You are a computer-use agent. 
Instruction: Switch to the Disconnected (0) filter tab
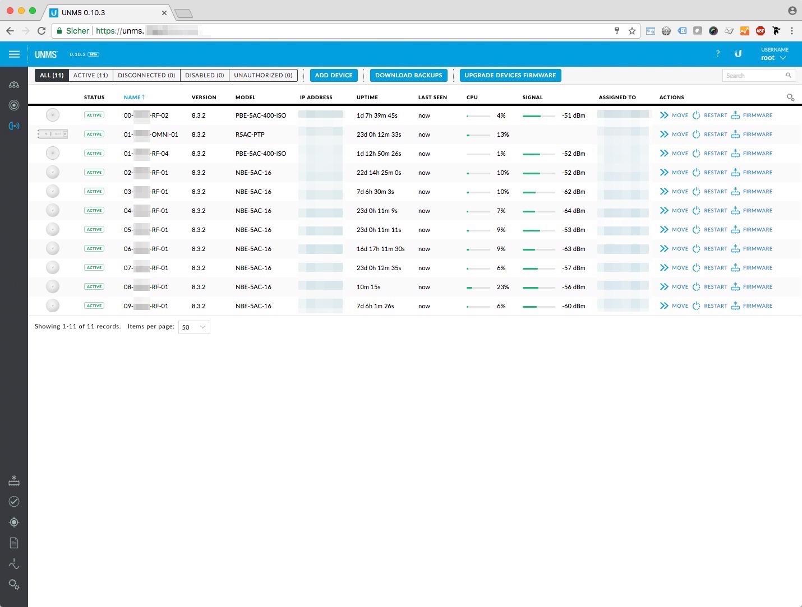(x=146, y=75)
